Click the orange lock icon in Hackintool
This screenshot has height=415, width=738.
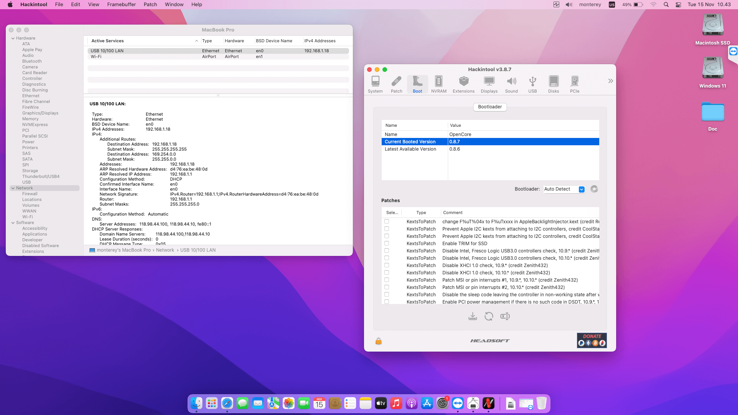tap(379, 341)
